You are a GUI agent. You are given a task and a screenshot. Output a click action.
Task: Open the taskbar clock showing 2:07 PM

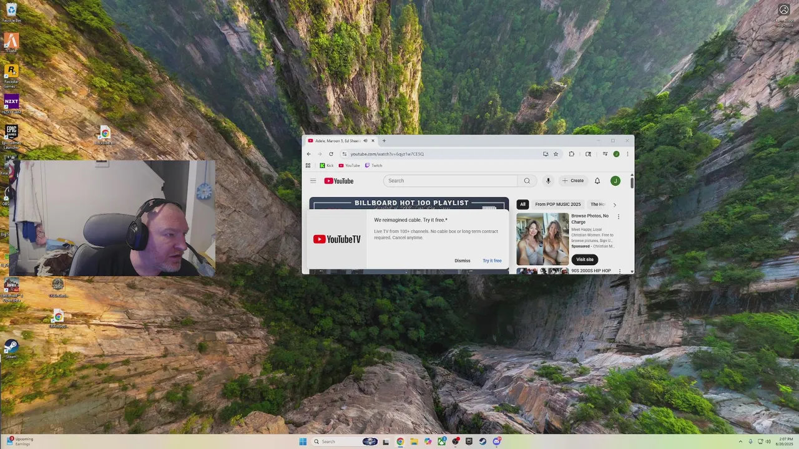click(x=785, y=442)
